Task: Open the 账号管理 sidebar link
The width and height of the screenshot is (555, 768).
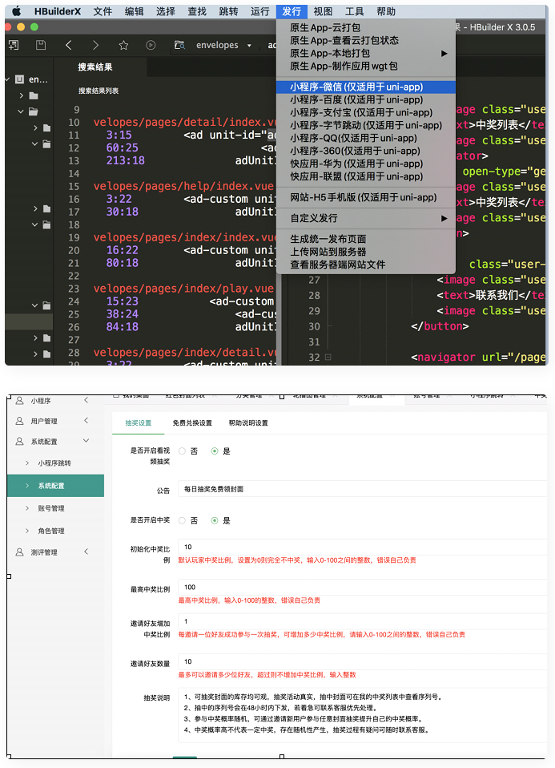Action: click(x=51, y=508)
